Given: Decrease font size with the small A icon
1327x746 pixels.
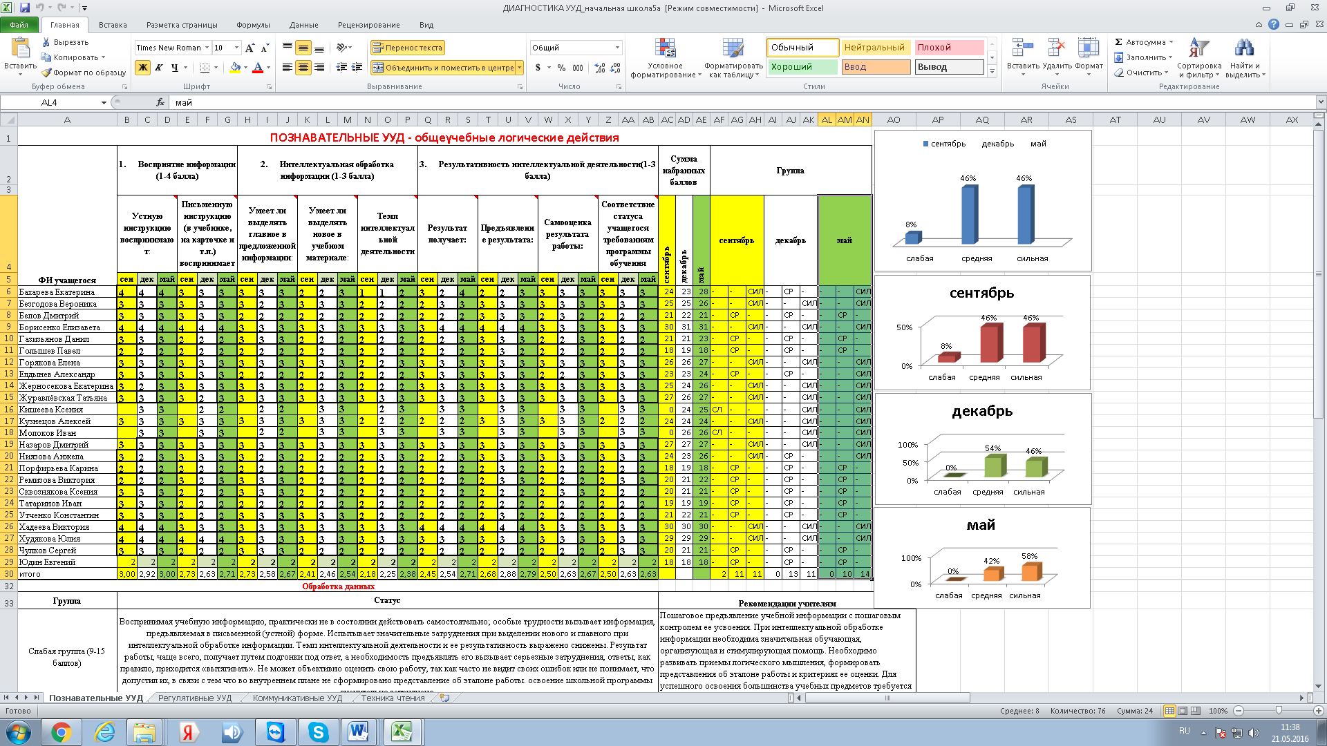Looking at the screenshot, I should coord(265,48).
